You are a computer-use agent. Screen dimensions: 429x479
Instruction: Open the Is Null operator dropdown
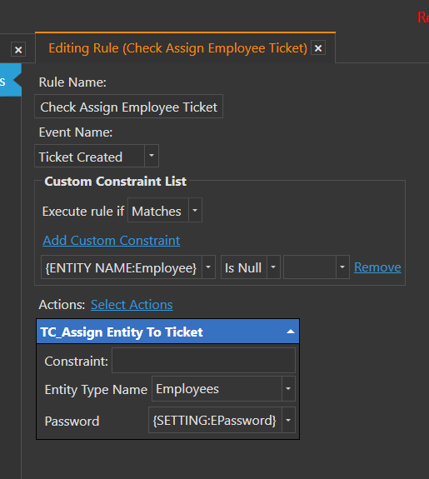tap(273, 267)
